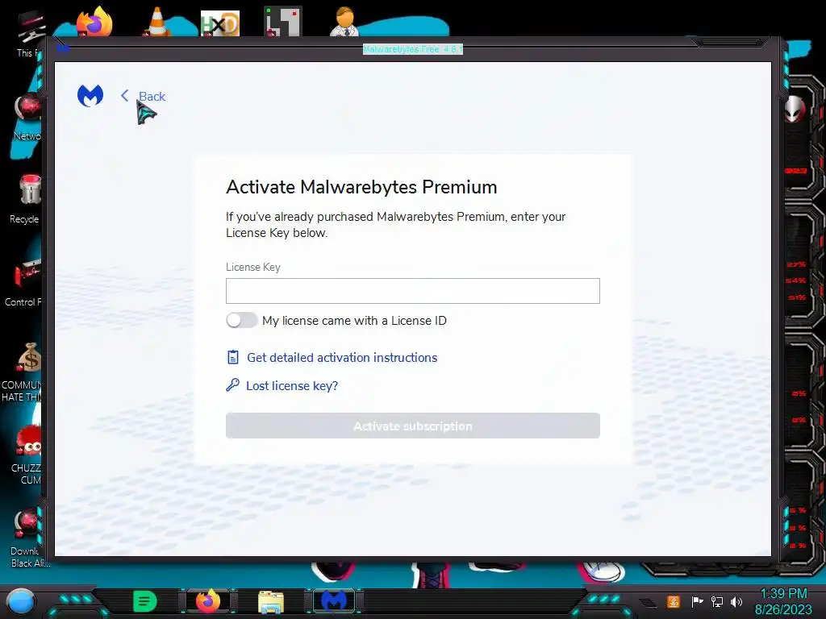Click the Malwarebytes logo in the window header
The image size is (826, 619).
(90, 96)
